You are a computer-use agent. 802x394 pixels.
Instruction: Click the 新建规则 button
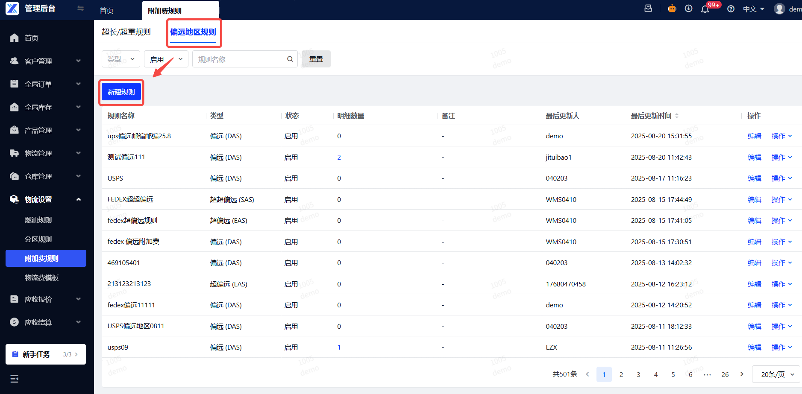coord(121,92)
